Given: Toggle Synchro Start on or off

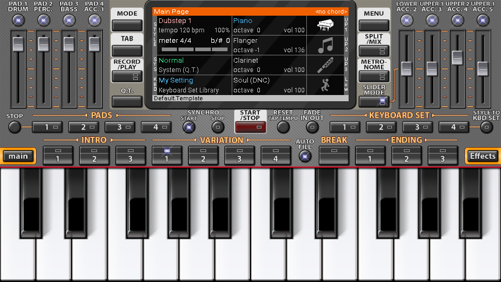Looking at the screenshot, I should pos(189,127).
